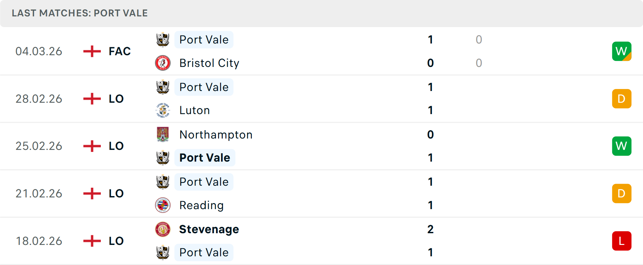643x265 pixels.
Task: Click the green W result indicator for Northampton match
Action: 622,146
